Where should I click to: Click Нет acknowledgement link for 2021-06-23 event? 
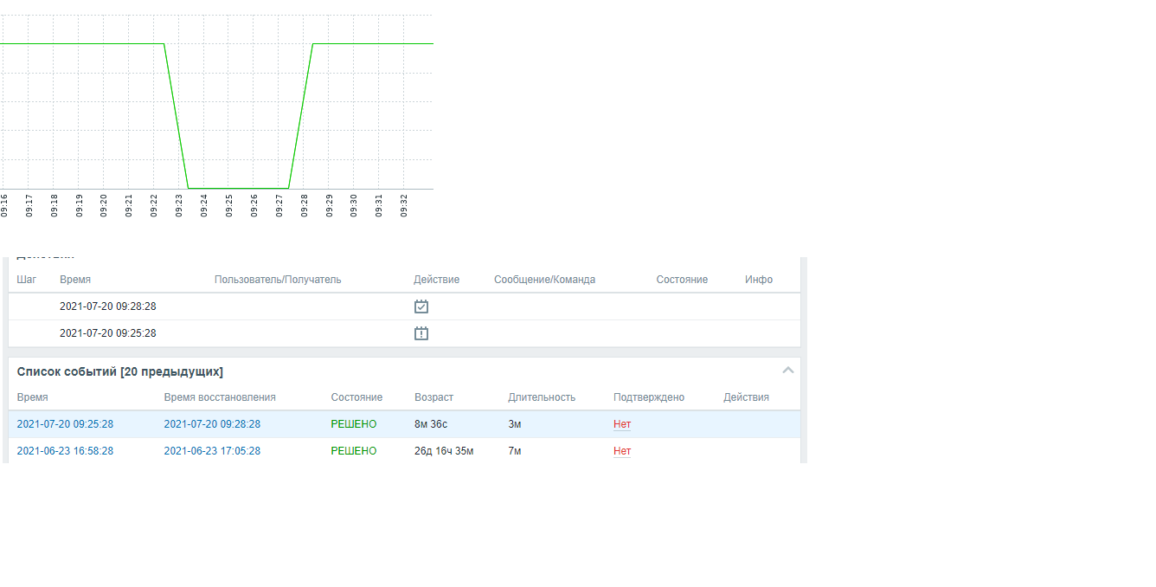point(622,451)
